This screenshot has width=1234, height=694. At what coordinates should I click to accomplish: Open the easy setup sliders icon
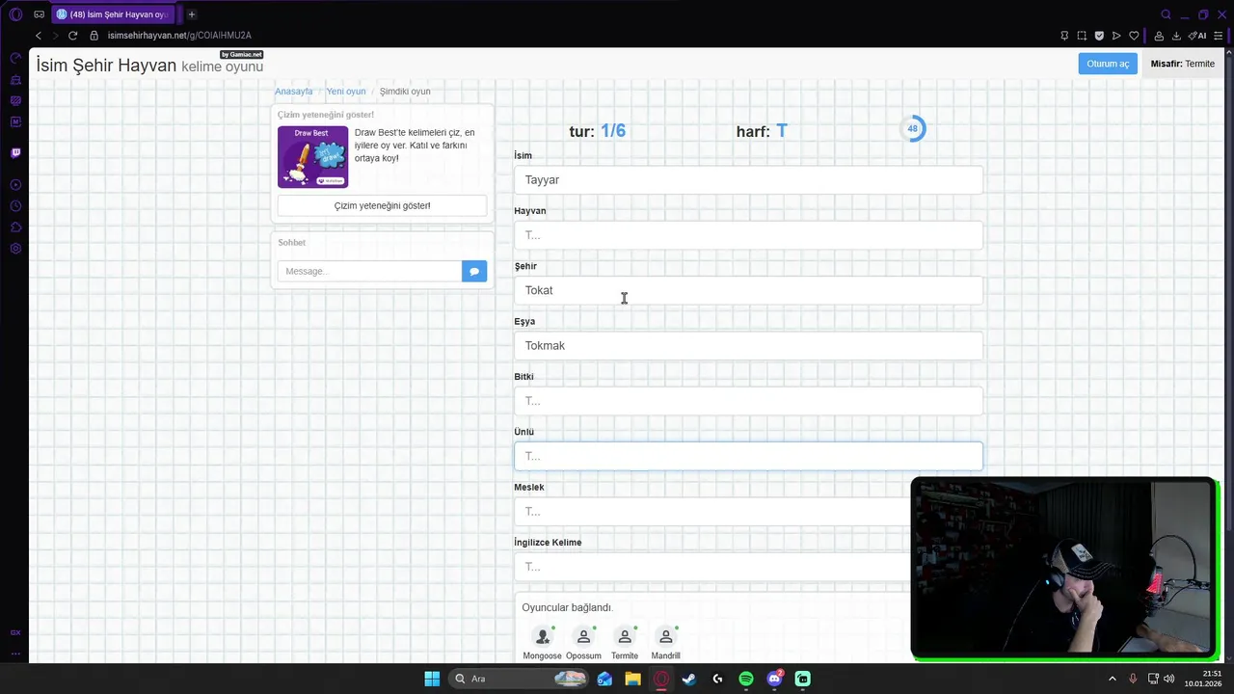point(1219,36)
